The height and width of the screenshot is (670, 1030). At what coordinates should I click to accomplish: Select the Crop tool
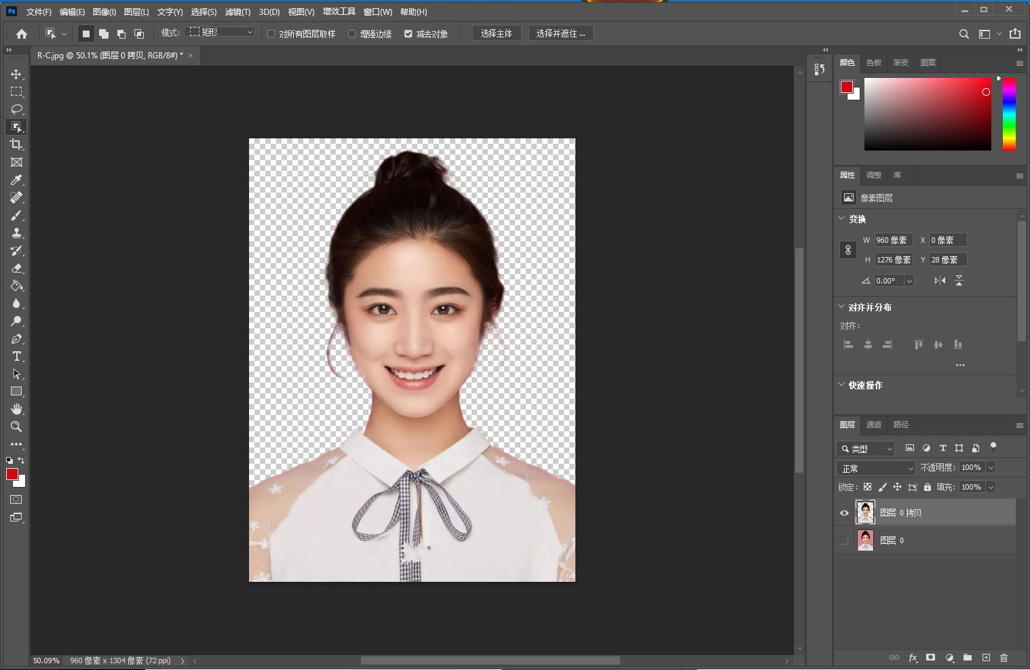tap(16, 144)
